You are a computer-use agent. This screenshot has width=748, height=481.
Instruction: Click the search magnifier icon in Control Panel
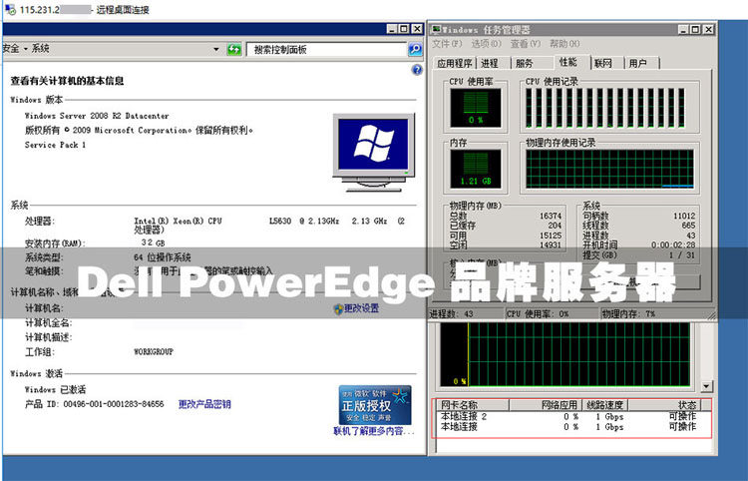point(415,49)
